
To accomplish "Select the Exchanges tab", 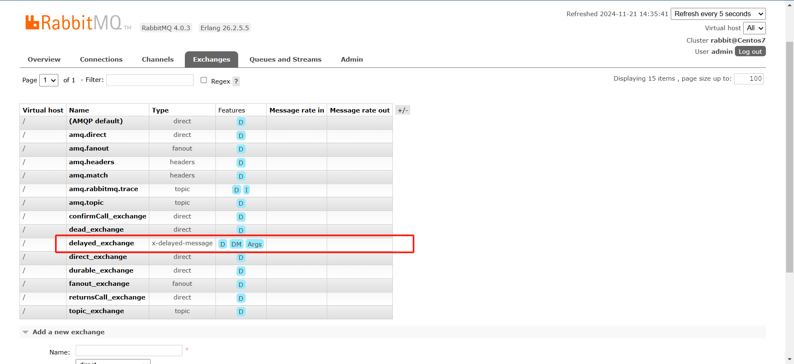I will click(x=211, y=59).
